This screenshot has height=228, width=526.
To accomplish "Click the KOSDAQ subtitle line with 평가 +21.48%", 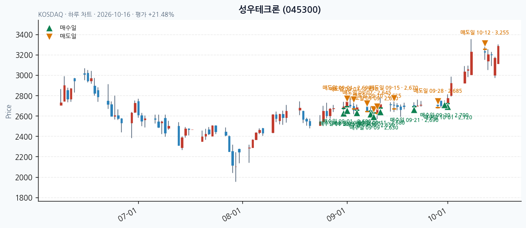I will click(x=106, y=15).
